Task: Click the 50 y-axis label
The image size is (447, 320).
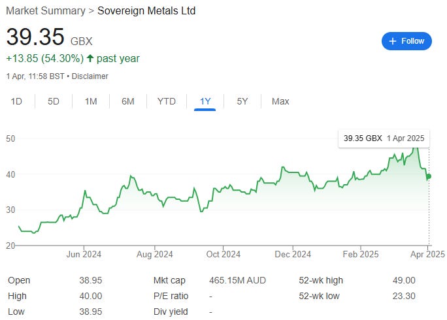Action: pos(10,138)
